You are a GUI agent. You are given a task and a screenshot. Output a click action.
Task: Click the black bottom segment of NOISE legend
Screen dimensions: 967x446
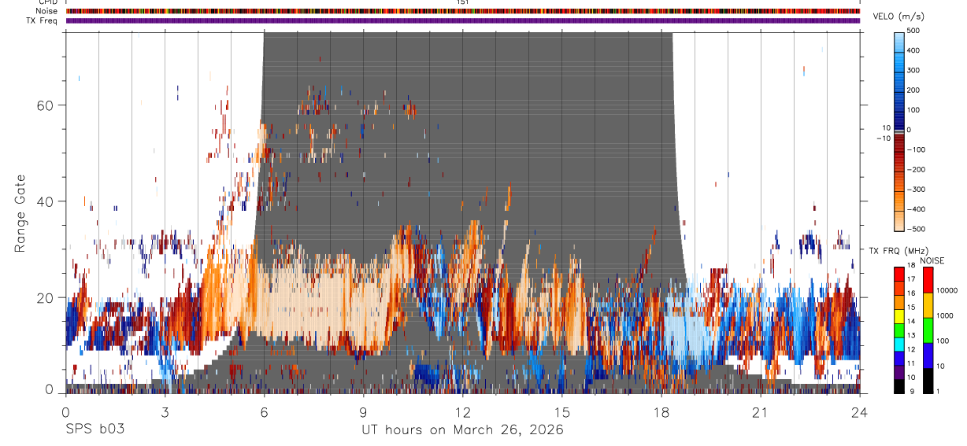[928, 381]
